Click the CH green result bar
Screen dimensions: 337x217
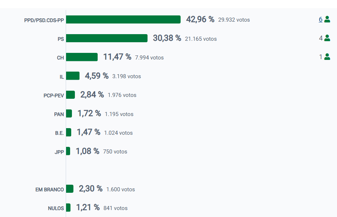click(x=81, y=57)
